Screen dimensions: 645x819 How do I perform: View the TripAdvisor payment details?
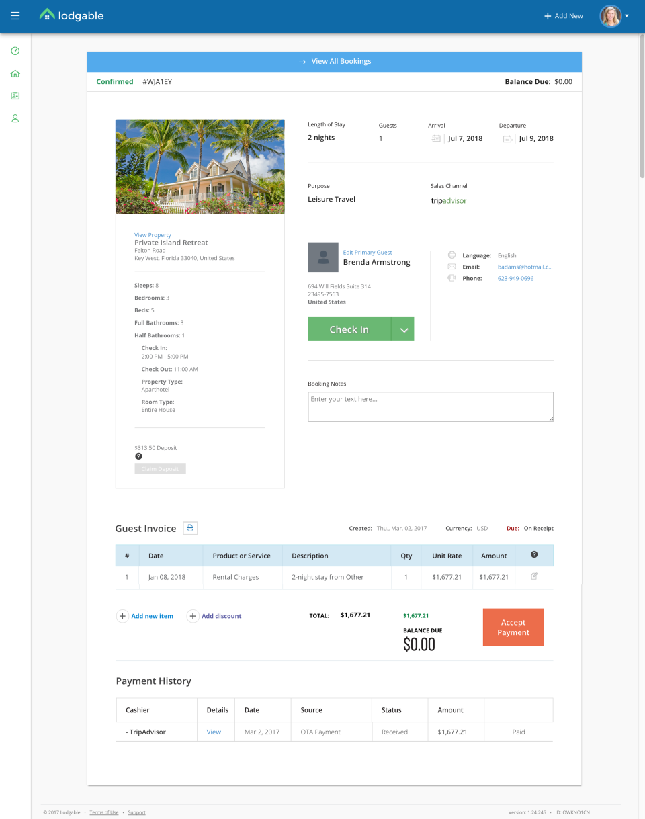tap(214, 732)
